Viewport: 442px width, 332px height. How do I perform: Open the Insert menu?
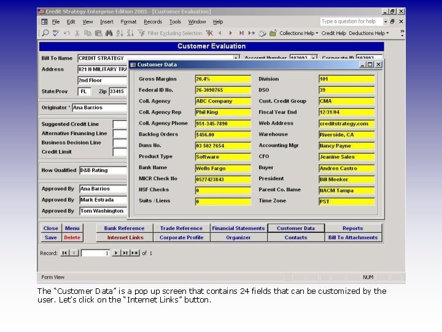107,22
